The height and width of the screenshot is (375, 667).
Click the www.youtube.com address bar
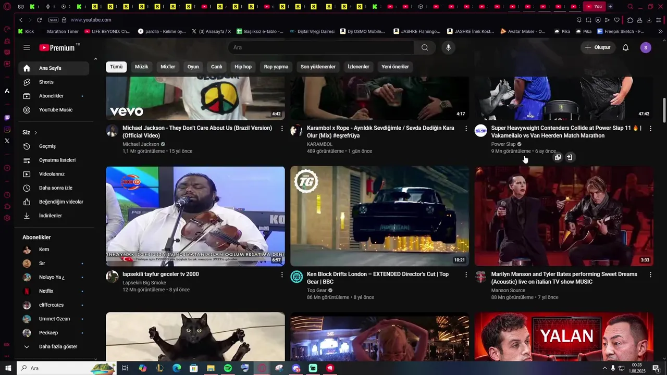pyautogui.click(x=91, y=20)
